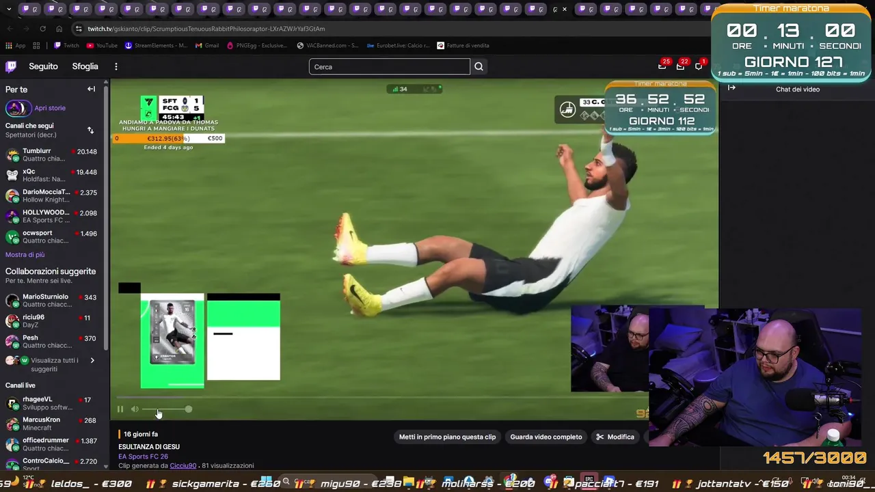The height and width of the screenshot is (492, 875).
Task: Open the Sfoglia tab
Action: 85,66
